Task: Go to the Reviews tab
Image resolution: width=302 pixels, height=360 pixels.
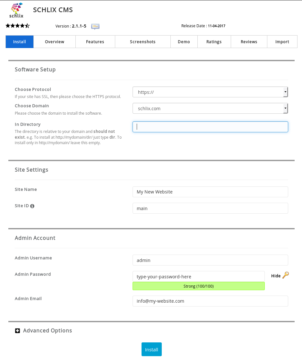Action: tap(249, 42)
